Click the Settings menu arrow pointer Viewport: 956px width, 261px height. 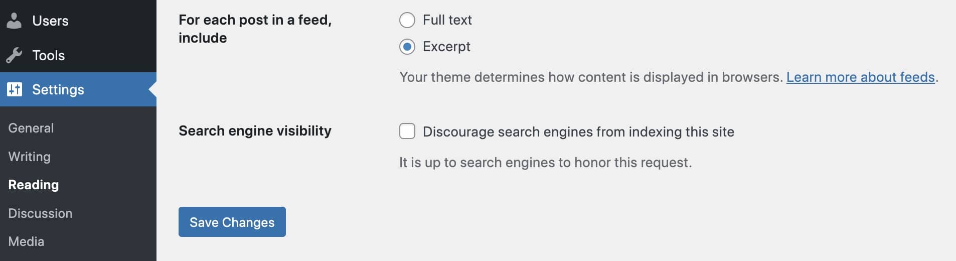[x=152, y=89]
